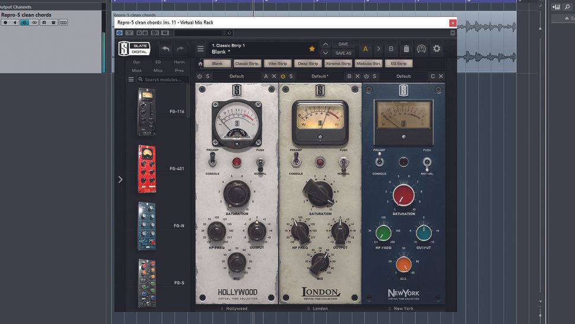Filter modules by the Mast category
Image resolution: width=575 pixels, height=324 pixels.
click(137, 71)
